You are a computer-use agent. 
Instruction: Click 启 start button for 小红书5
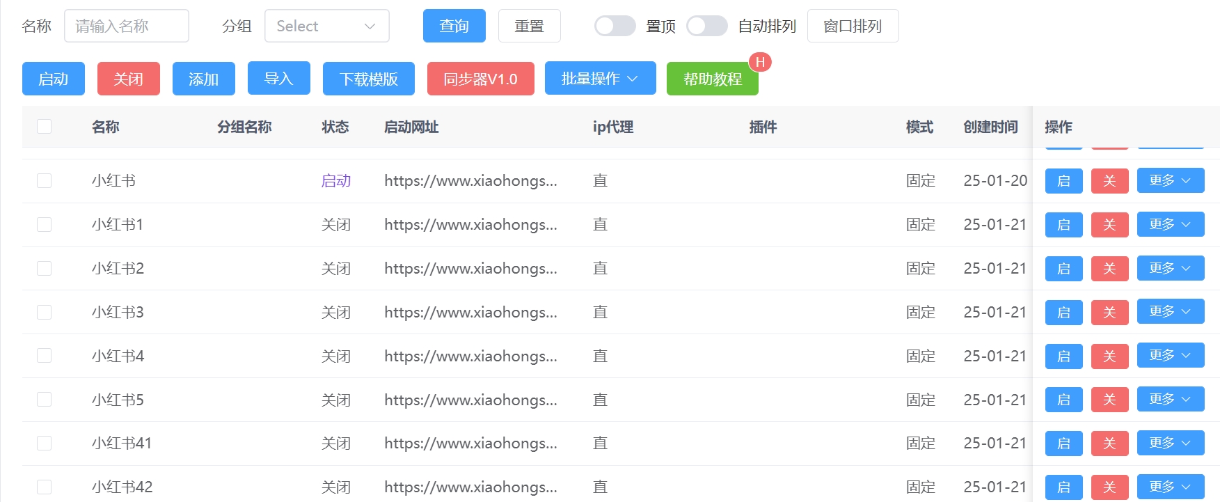(1064, 399)
